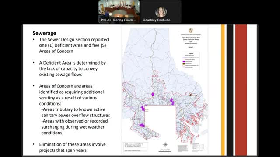Click the text "projects that span years"

(x=63, y=150)
